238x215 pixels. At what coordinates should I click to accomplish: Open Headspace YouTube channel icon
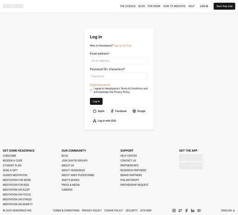(199, 211)
